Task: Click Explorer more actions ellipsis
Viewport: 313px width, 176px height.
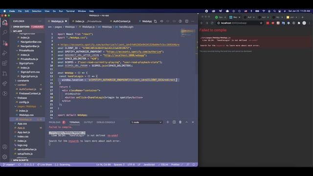Action: tap(40, 21)
